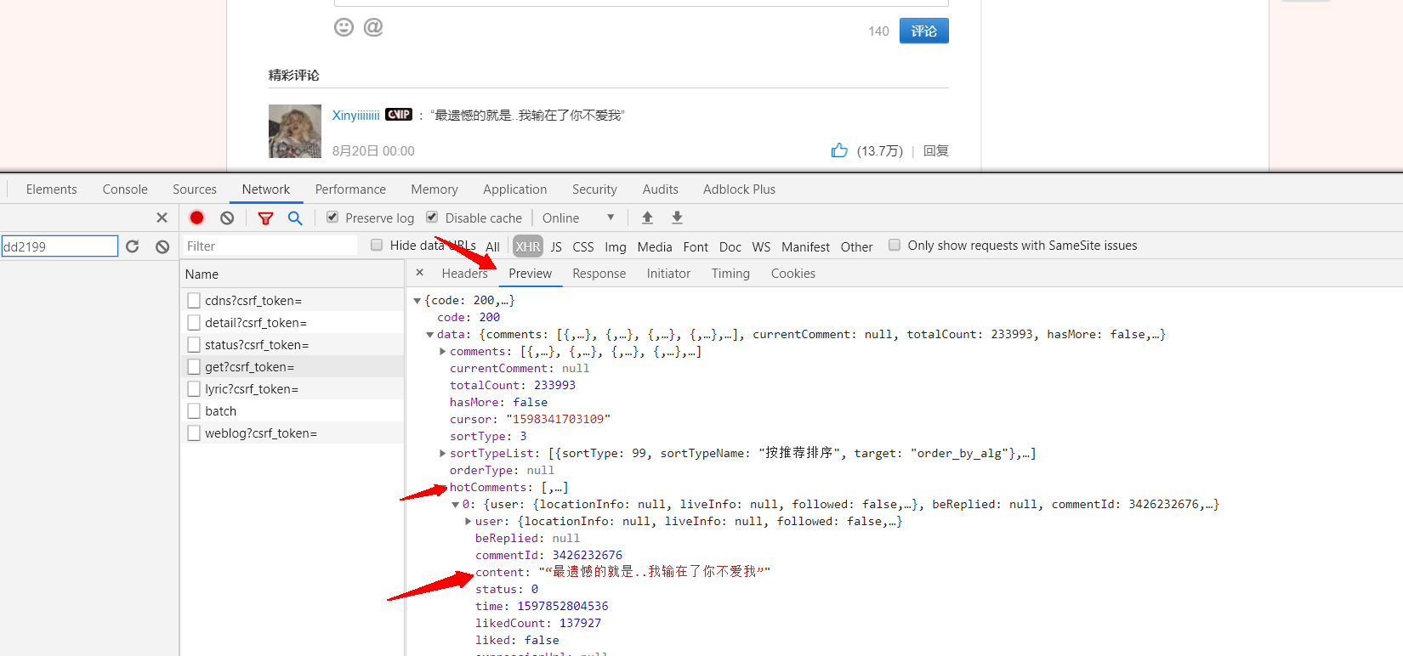Filter requests by Manifest type
The width and height of the screenshot is (1403, 656).
pos(805,246)
